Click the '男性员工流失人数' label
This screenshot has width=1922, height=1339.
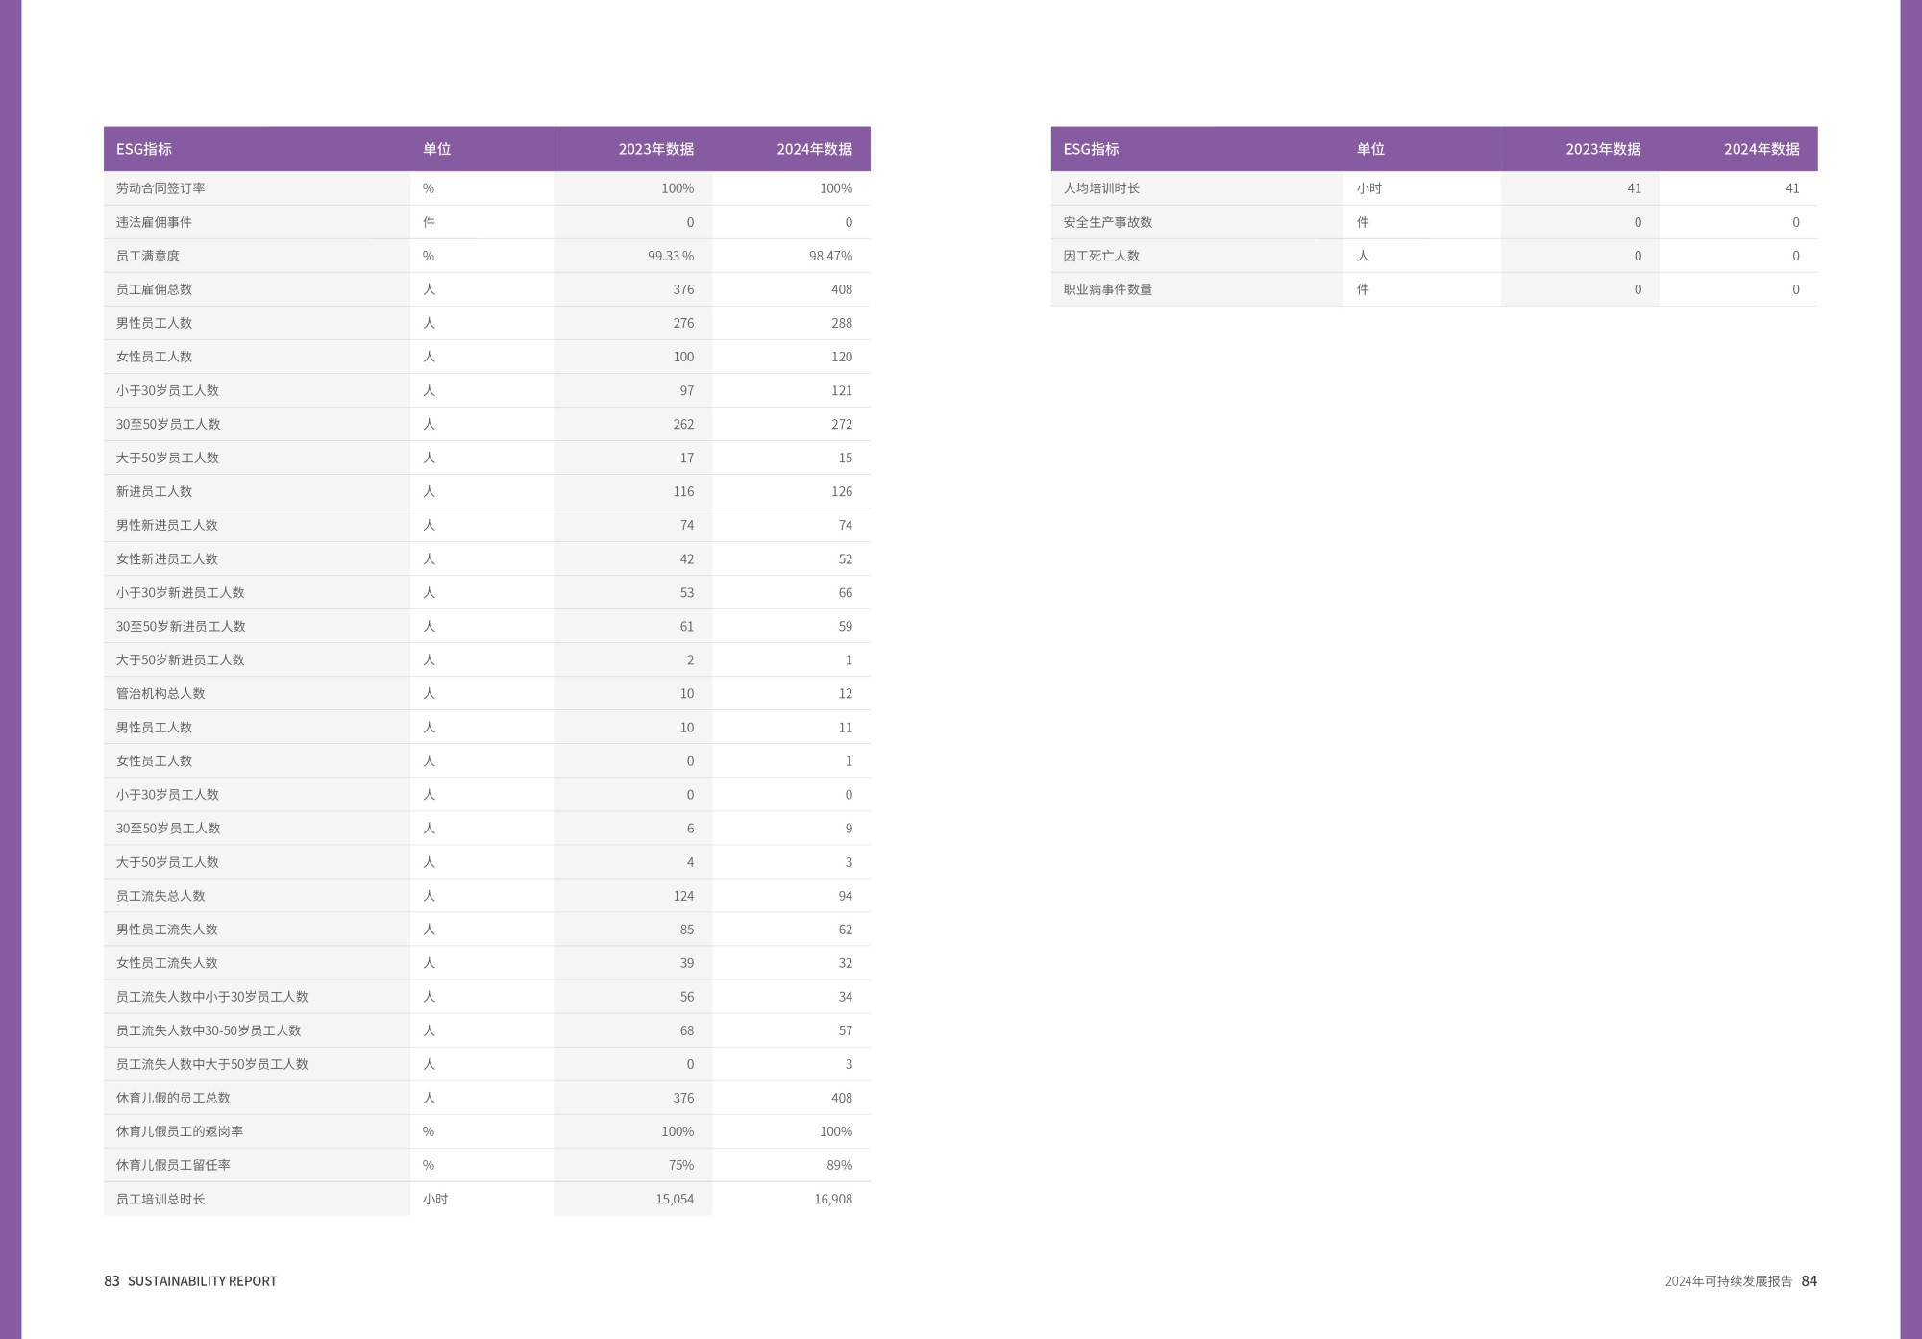click(167, 930)
